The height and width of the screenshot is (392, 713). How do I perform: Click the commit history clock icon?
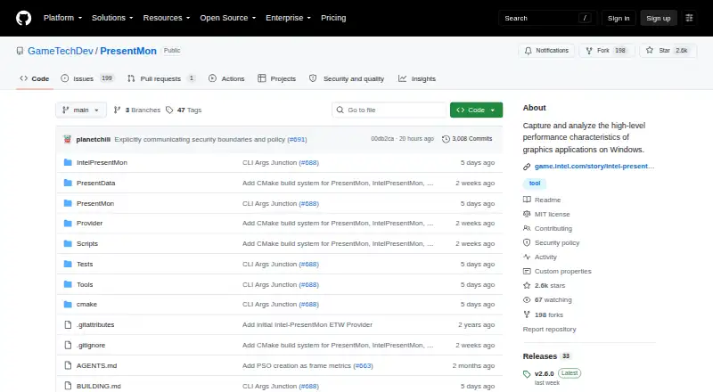447,139
